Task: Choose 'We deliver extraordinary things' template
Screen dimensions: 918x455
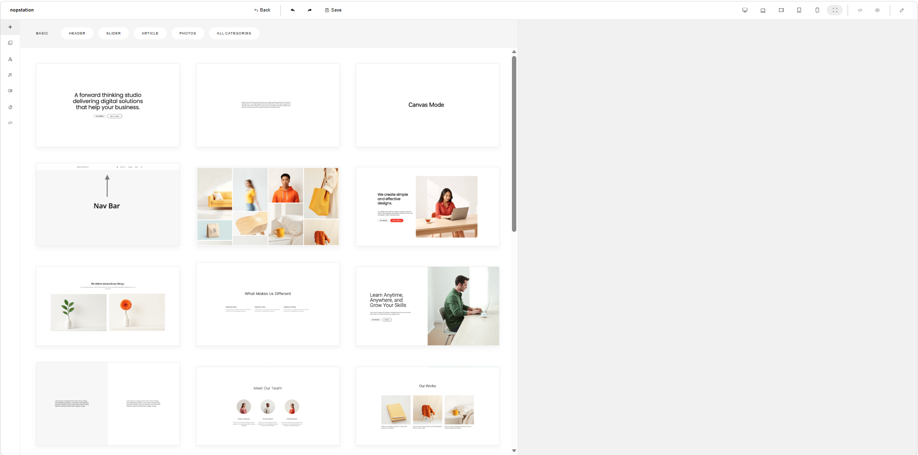Action: [x=108, y=306]
